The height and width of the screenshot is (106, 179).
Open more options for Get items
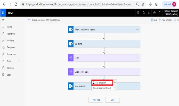point(137,44)
